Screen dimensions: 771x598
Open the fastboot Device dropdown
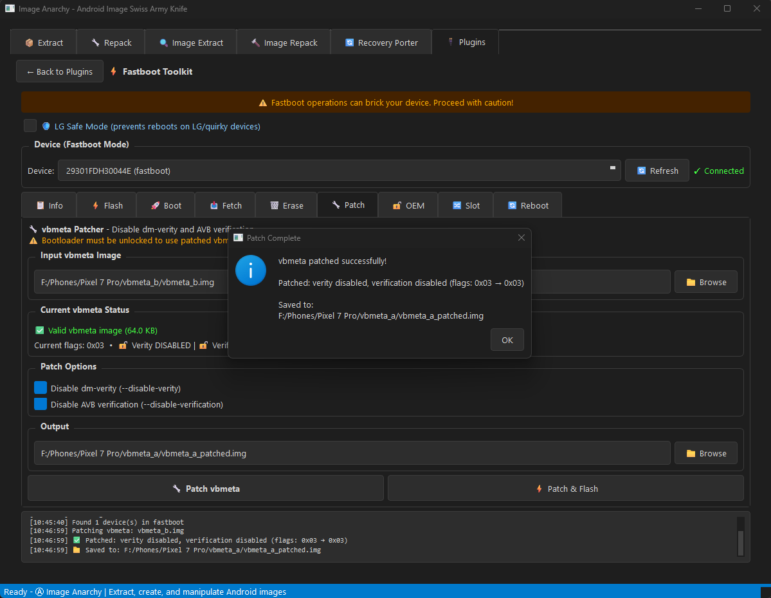pyautogui.click(x=339, y=171)
